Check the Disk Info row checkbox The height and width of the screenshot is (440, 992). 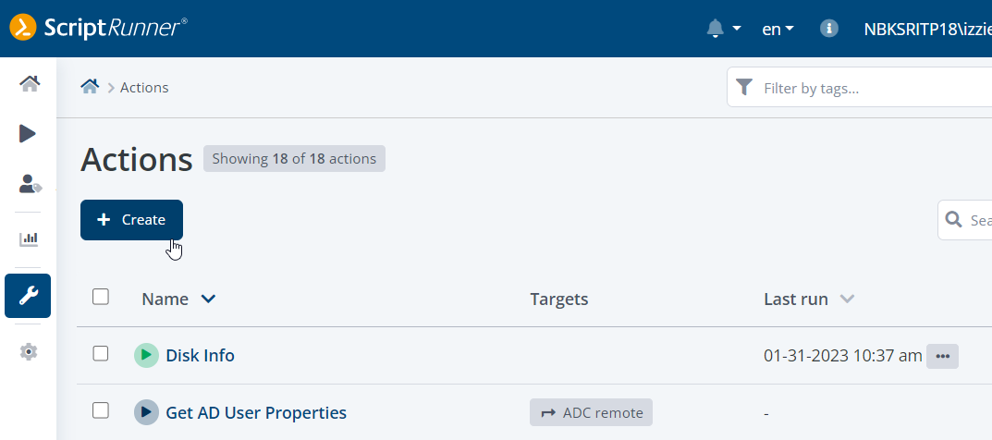(x=101, y=354)
